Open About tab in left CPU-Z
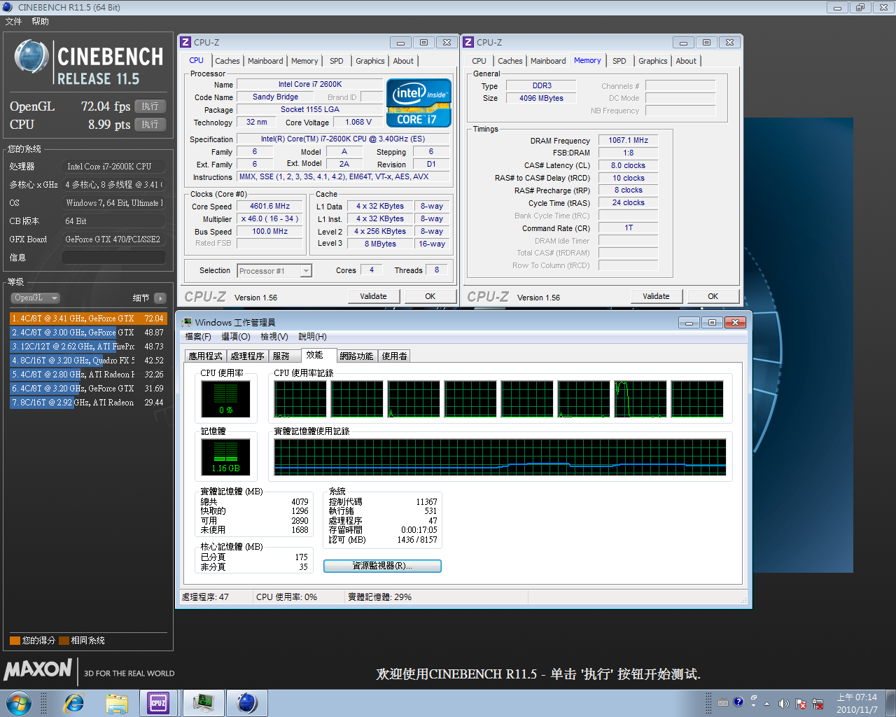The width and height of the screenshot is (896, 717). coord(403,61)
